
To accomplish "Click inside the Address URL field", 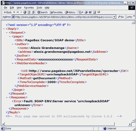I will (64, 17).
